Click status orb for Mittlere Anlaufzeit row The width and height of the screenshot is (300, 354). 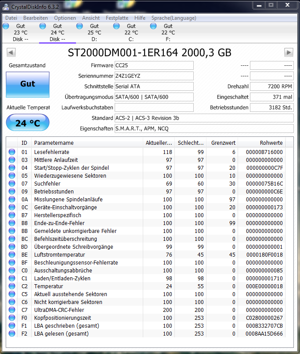pyautogui.click(x=12, y=160)
